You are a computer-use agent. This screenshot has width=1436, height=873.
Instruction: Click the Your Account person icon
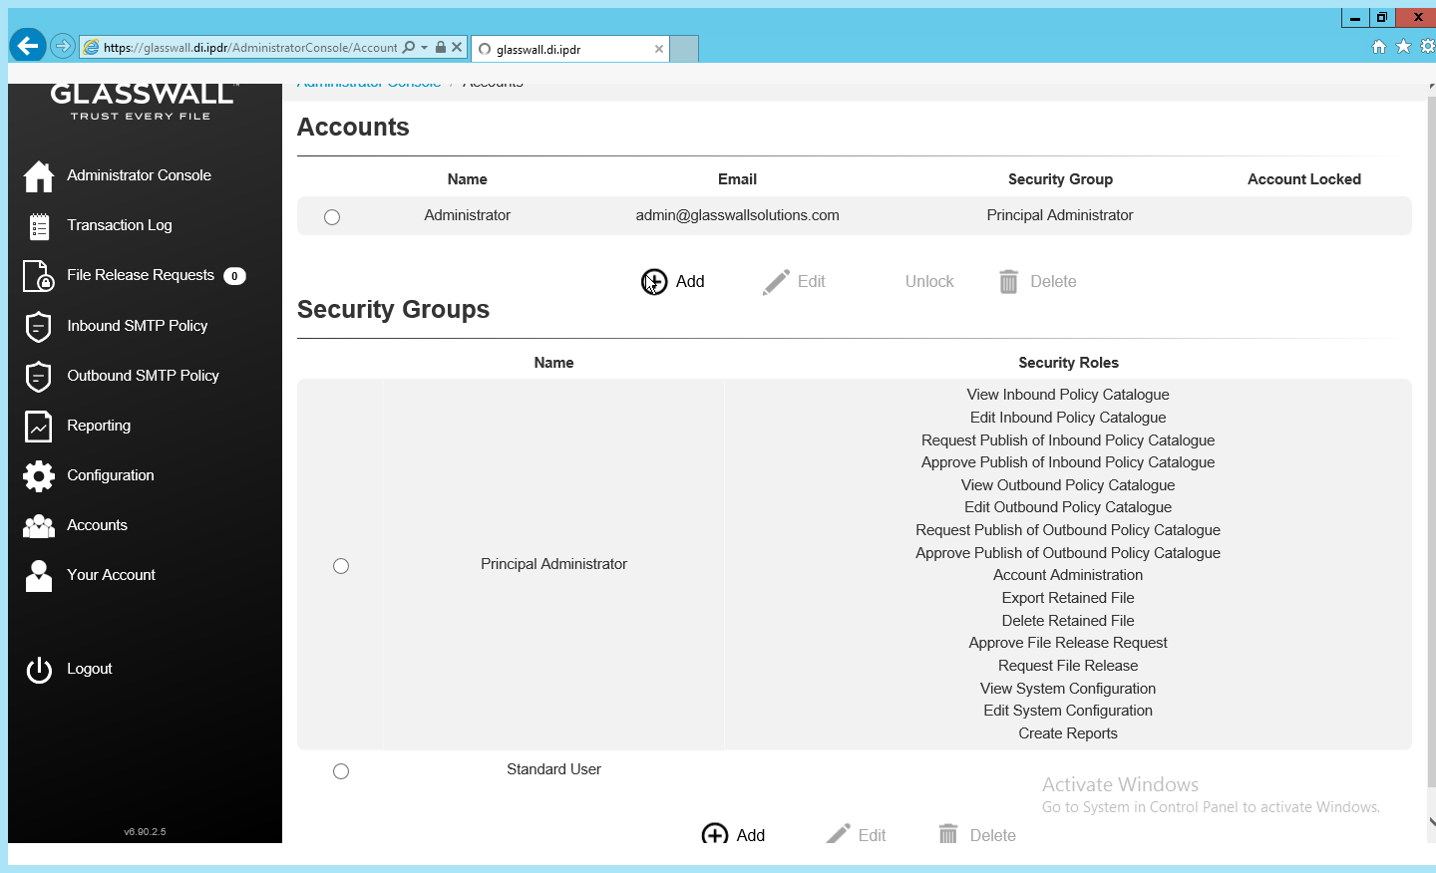tap(39, 575)
